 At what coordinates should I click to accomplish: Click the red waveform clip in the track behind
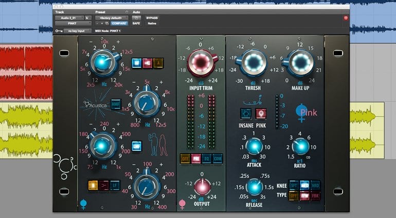coord(26,73)
